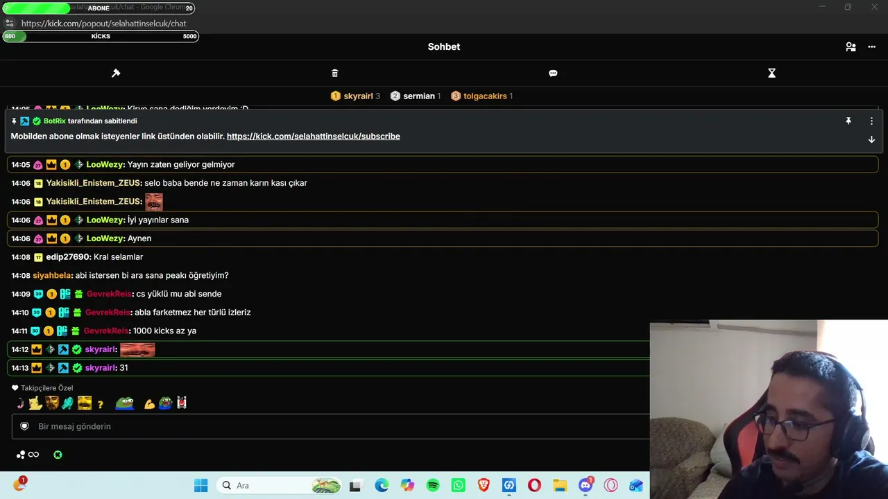Click the Sohbet chat header title
888x499 pixels.
(444, 47)
